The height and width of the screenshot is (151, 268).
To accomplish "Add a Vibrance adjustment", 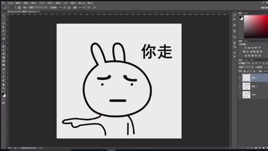I will 260,48.
